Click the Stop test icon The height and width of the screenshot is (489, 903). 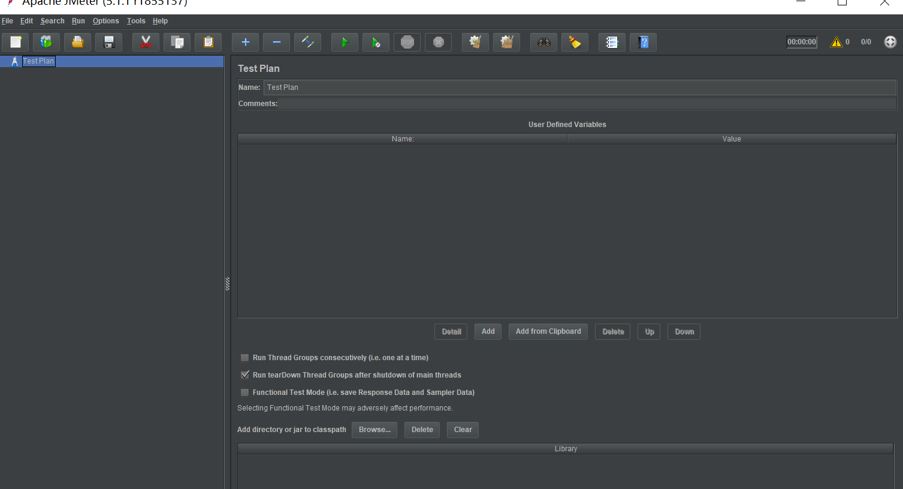pyautogui.click(x=407, y=42)
